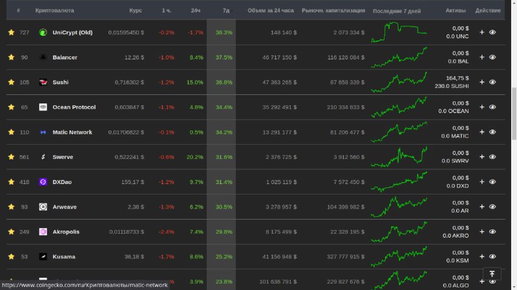Toggle eye icon on Swerve row
Screen dimensions: 517x290
(x=492, y=157)
